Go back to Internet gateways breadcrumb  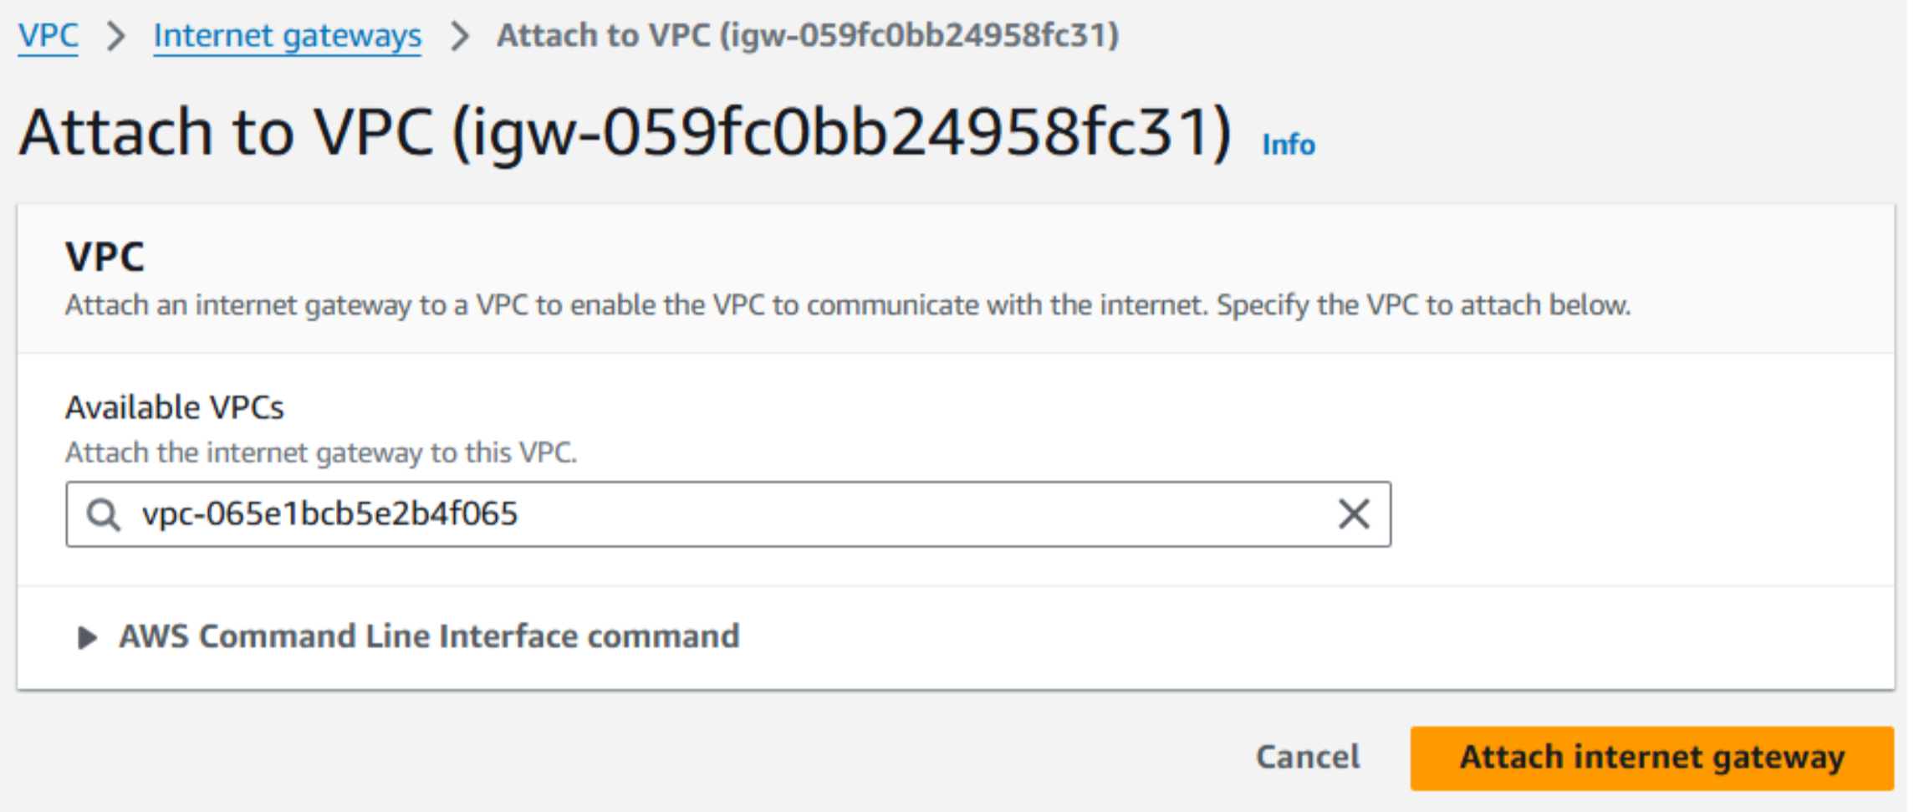click(x=288, y=36)
